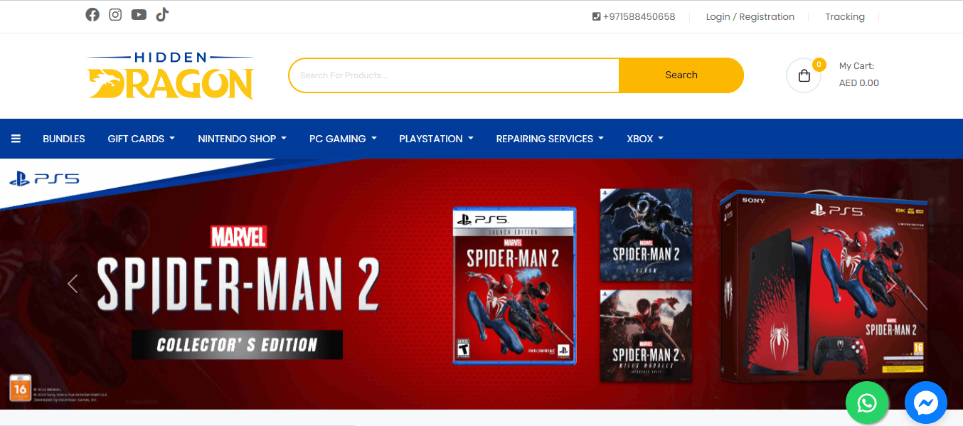Open the Messenger chat bubble
Screen dimensions: 963x426
click(x=925, y=403)
